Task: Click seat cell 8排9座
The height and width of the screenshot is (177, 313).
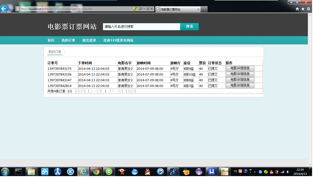Action: (x=189, y=69)
